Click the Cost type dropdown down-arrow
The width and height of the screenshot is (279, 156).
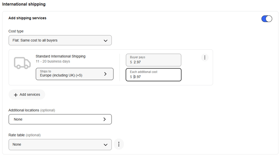[105, 41]
